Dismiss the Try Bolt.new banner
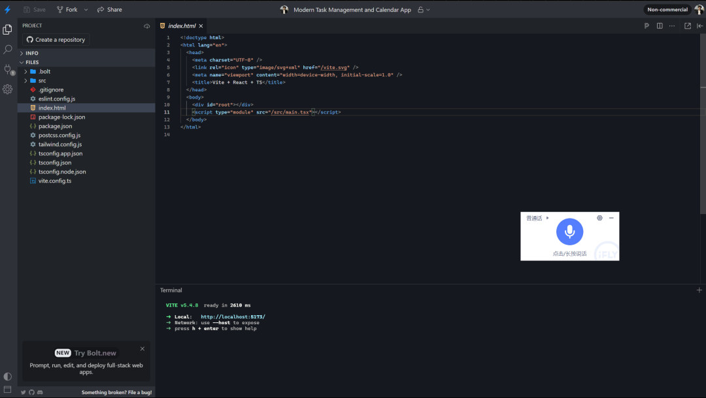The width and height of the screenshot is (706, 398). point(143,348)
